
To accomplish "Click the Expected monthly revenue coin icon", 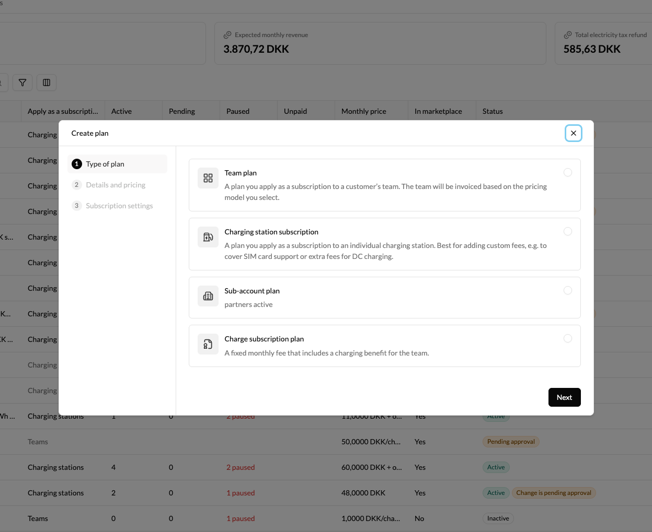I will (227, 35).
